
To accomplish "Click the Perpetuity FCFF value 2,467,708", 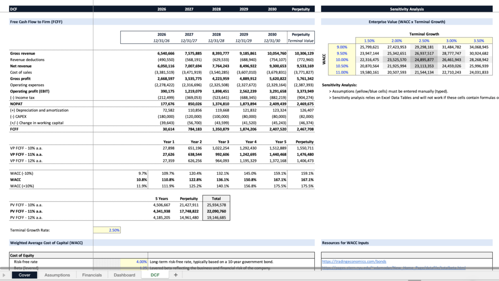I will (303, 129).
